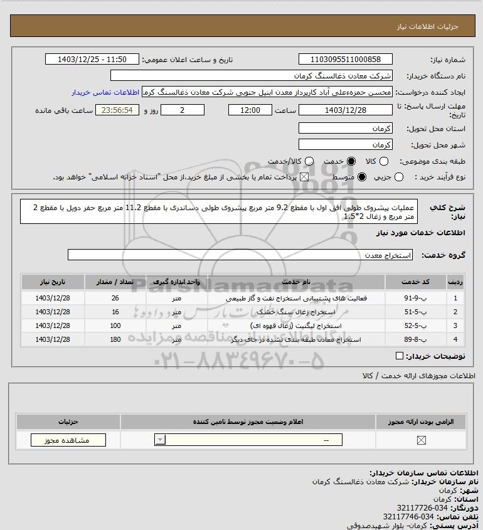Click the ایجاد کننده درخواست field
Viewport: 483px width, 530px height.
[x=267, y=92]
